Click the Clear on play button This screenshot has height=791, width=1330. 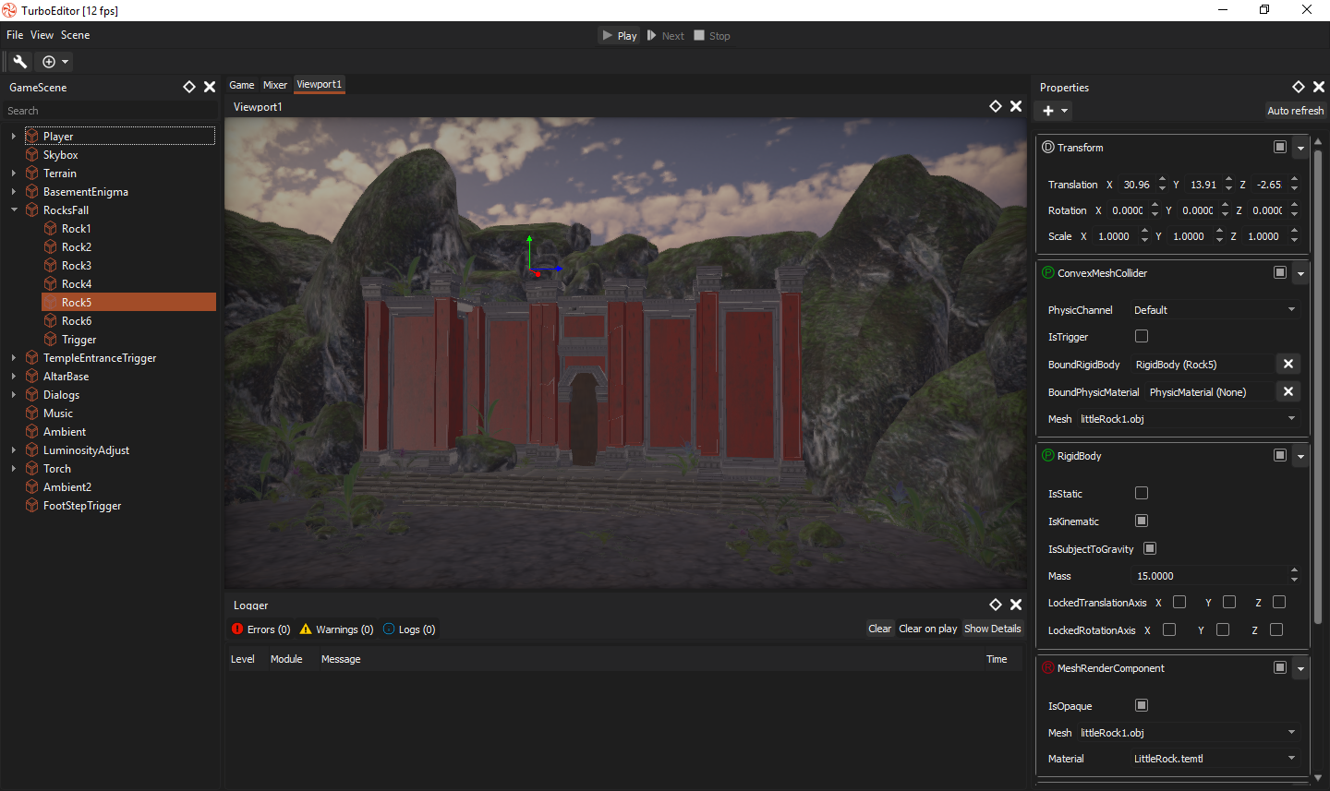coord(927,629)
